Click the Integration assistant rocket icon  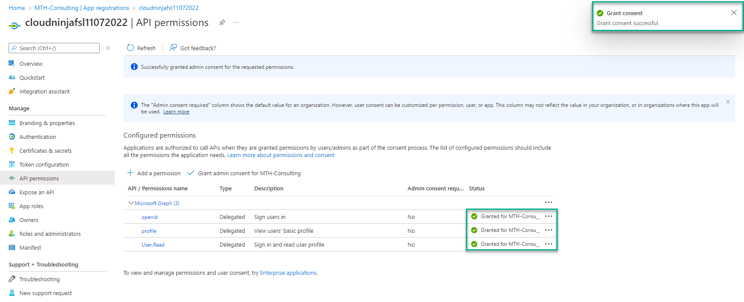pos(12,91)
